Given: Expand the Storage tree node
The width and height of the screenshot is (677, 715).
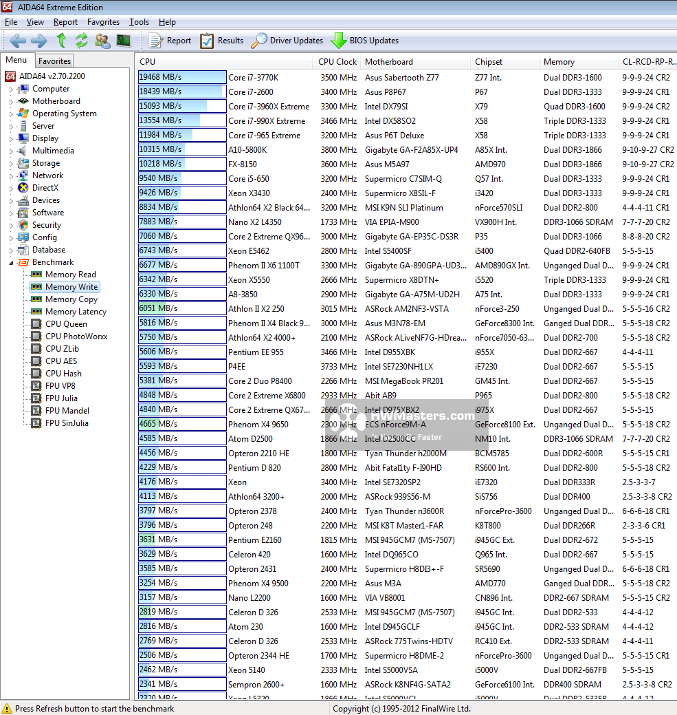Looking at the screenshot, I should coord(12,163).
